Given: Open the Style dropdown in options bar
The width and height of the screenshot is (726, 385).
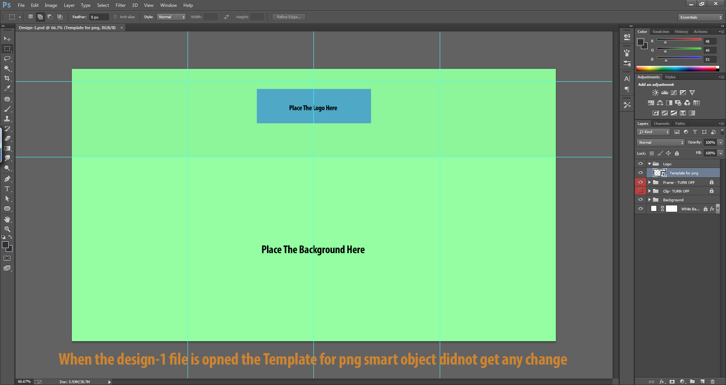Looking at the screenshot, I should point(171,17).
